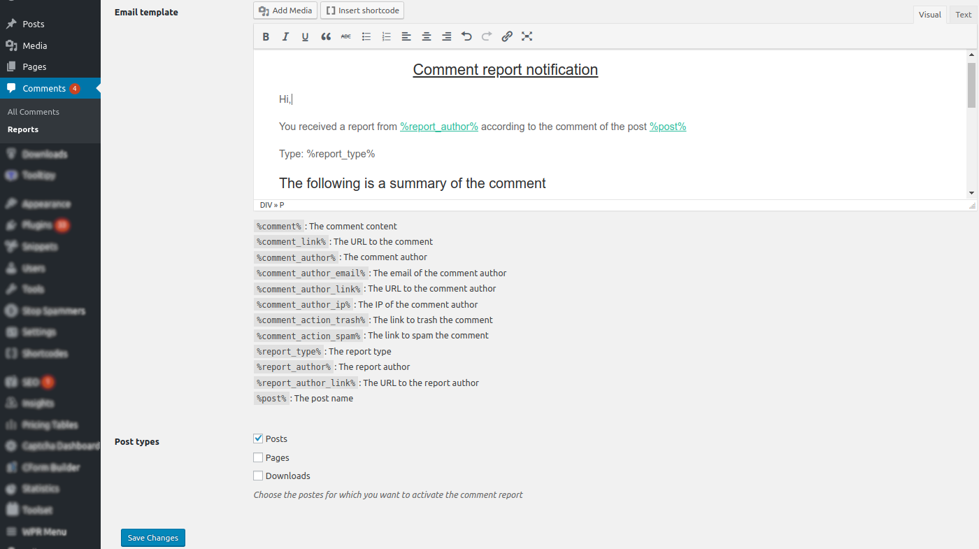Click the Comments pending count badge
The image size is (979, 549).
(75, 89)
